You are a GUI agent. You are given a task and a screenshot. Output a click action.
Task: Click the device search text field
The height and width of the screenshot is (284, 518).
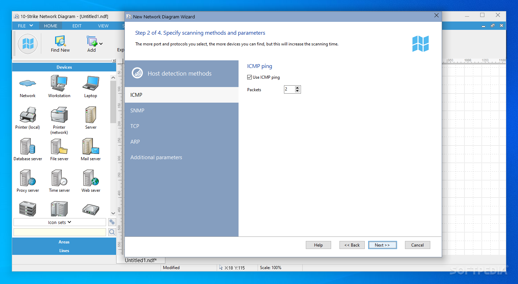pos(60,232)
